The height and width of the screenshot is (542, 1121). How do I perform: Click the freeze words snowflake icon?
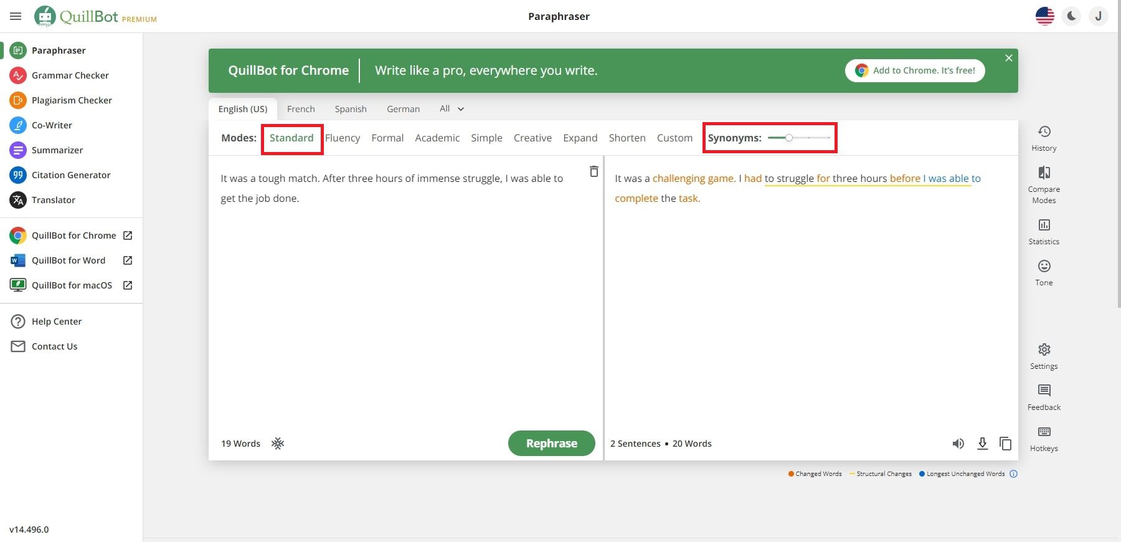click(x=278, y=444)
